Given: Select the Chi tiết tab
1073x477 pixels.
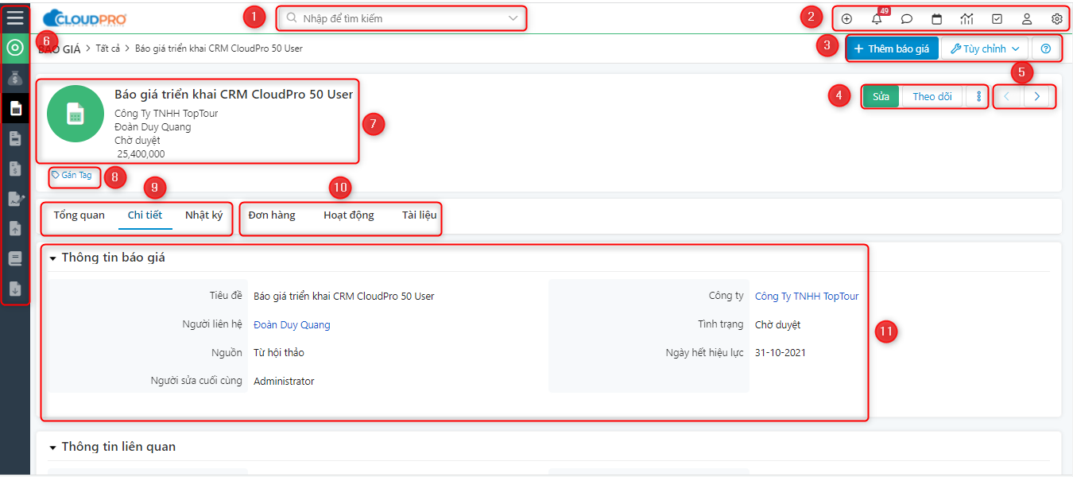Looking at the screenshot, I should pyautogui.click(x=145, y=215).
